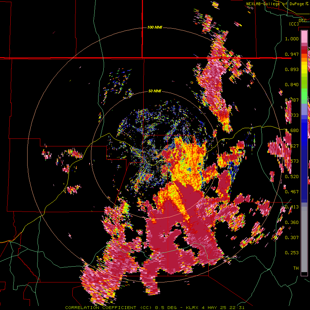Select the 1.000 value on the color scale
The image size is (310, 310).
click(292, 39)
